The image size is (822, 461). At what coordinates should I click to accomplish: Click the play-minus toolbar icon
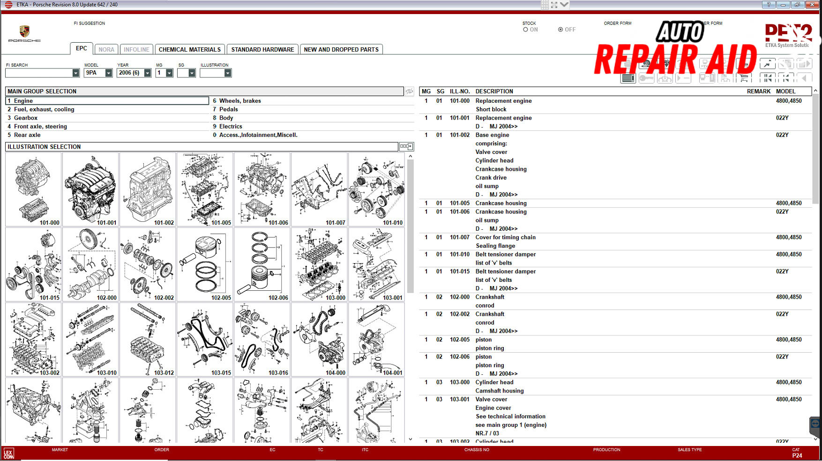(x=683, y=78)
